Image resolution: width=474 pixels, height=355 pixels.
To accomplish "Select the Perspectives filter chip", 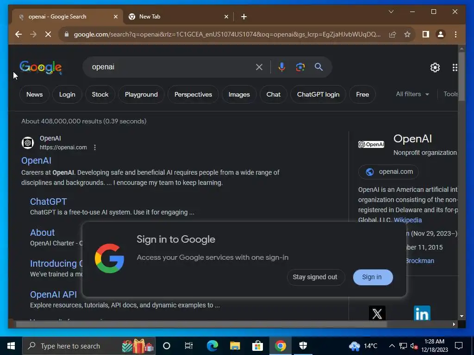I will [x=193, y=94].
